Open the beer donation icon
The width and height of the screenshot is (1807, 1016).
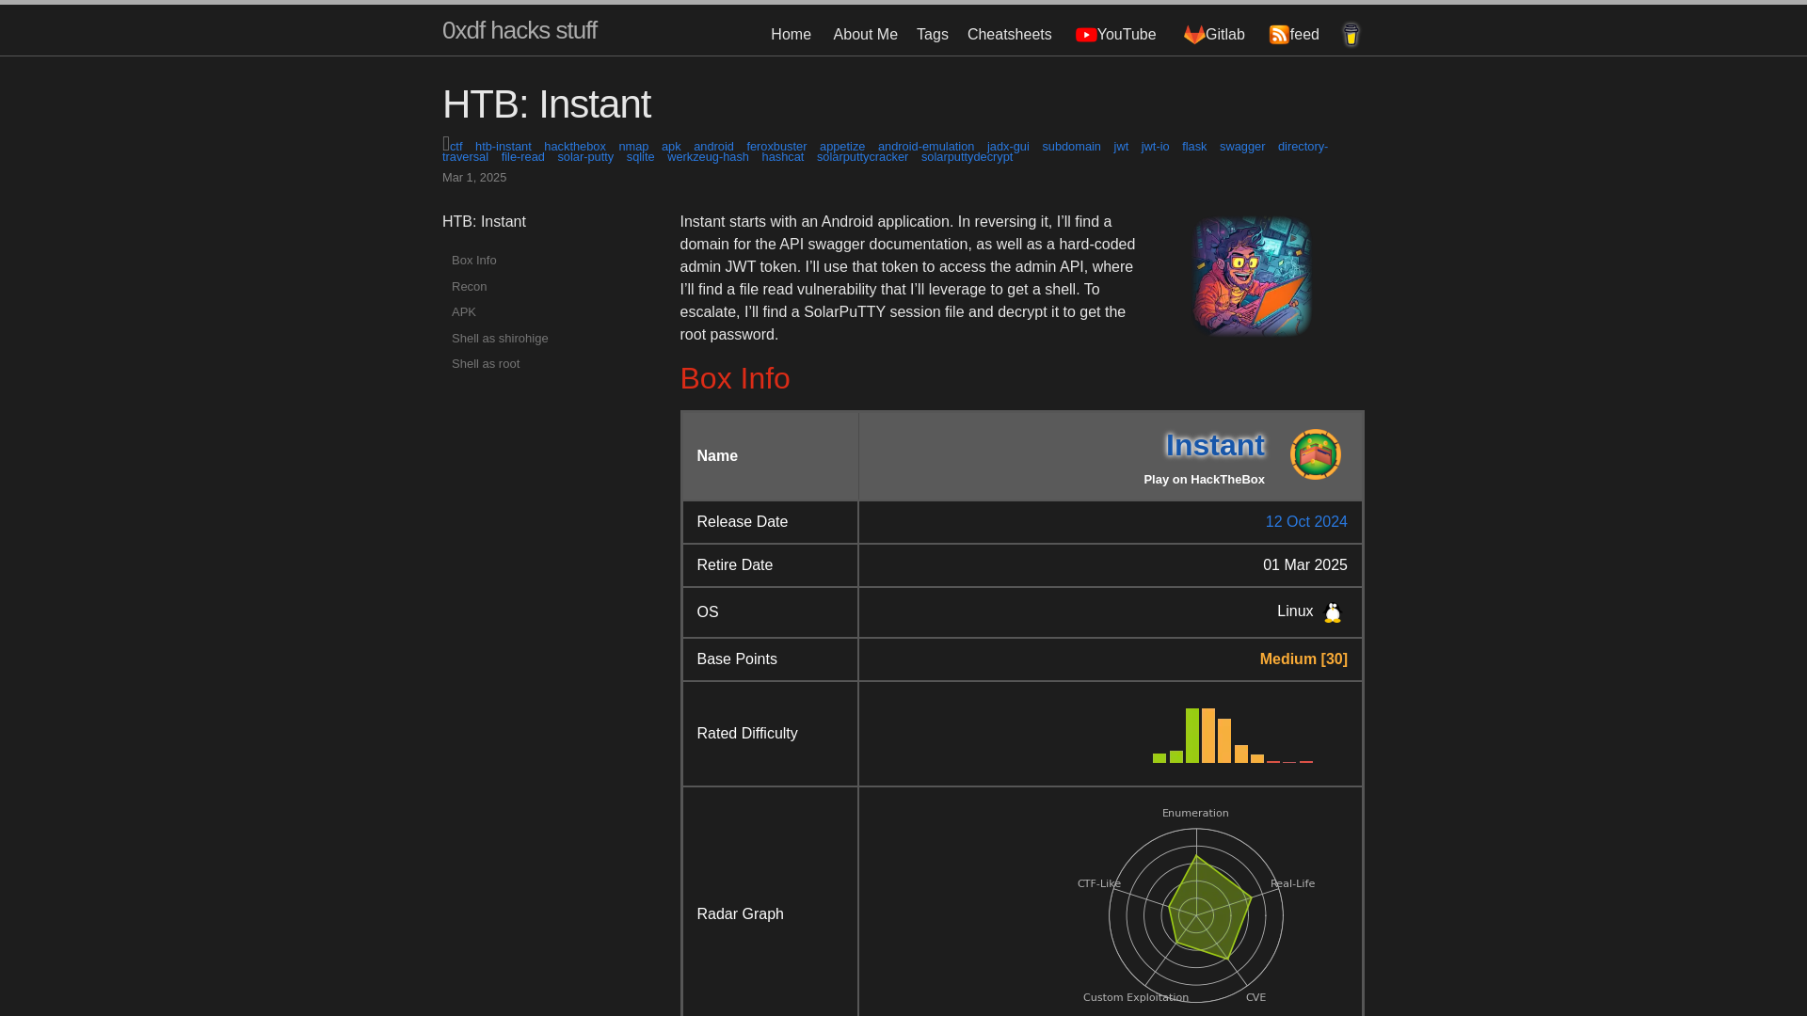pos(1351,35)
